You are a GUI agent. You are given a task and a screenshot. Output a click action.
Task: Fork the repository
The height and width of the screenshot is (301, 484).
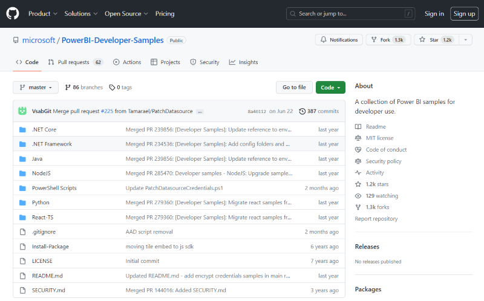click(x=388, y=40)
